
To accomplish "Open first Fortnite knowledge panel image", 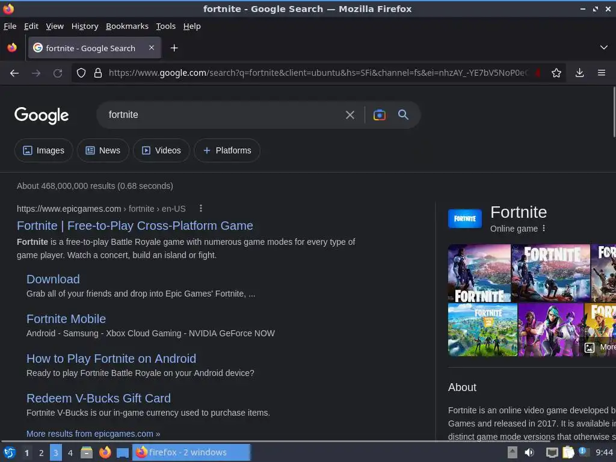I will click(479, 273).
